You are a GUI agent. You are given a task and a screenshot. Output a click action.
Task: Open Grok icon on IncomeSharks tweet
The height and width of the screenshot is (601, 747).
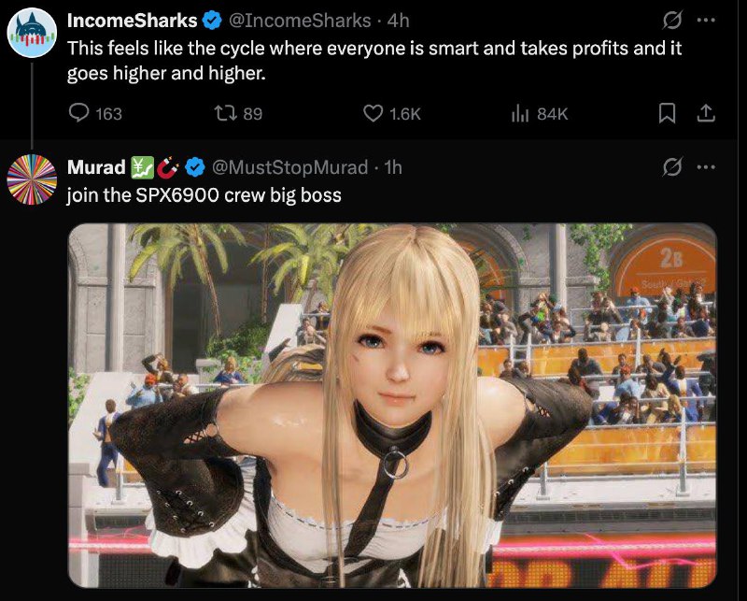672,20
